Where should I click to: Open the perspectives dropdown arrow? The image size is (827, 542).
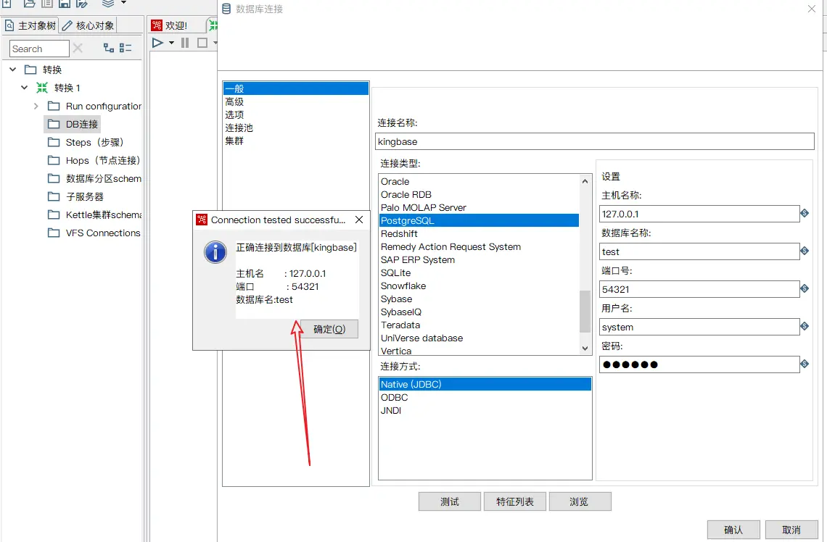(123, 3)
